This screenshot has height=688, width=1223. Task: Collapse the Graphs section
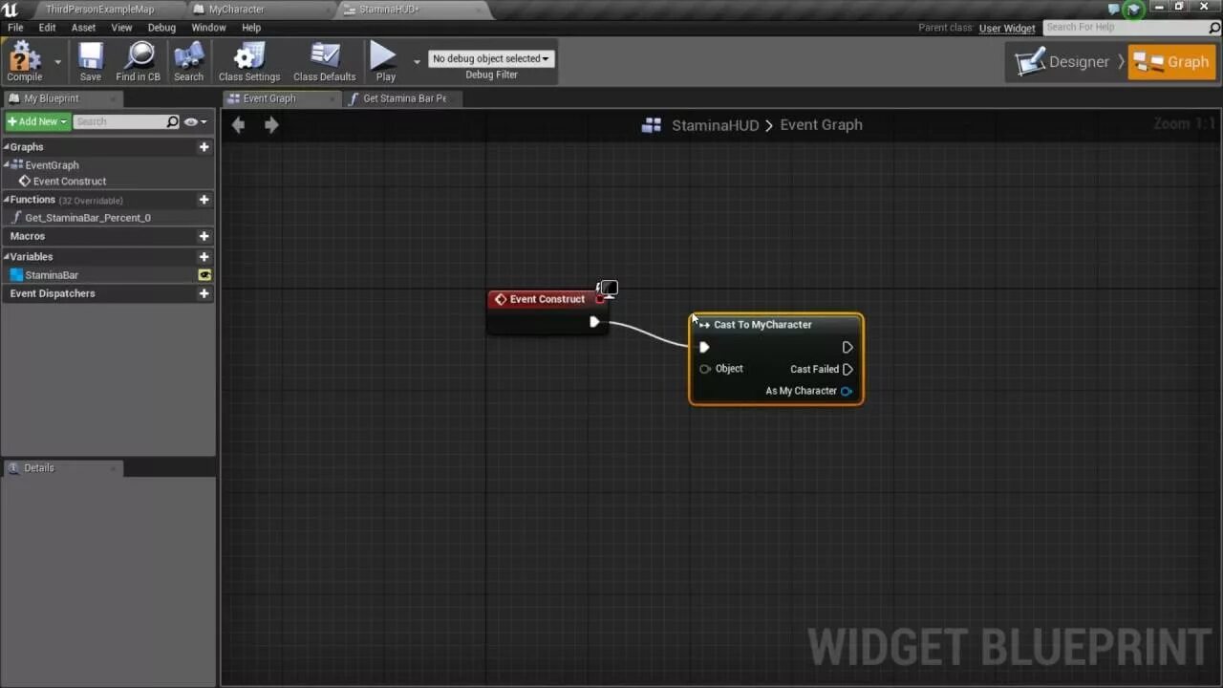pyautogui.click(x=6, y=147)
